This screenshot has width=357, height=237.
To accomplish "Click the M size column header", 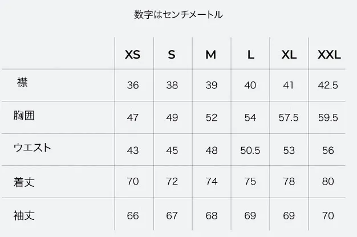I will click(211, 55).
